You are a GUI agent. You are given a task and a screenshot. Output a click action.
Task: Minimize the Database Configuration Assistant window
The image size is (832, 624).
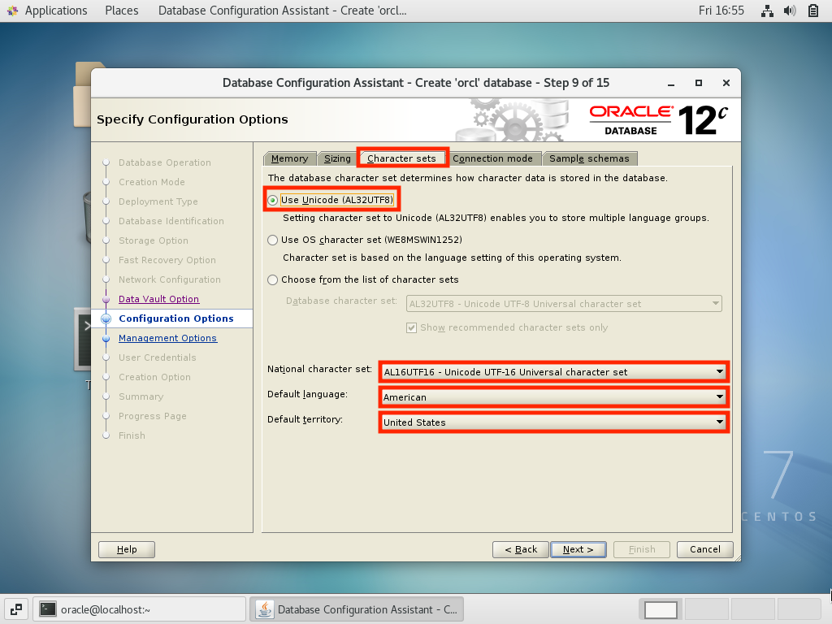pyautogui.click(x=671, y=84)
